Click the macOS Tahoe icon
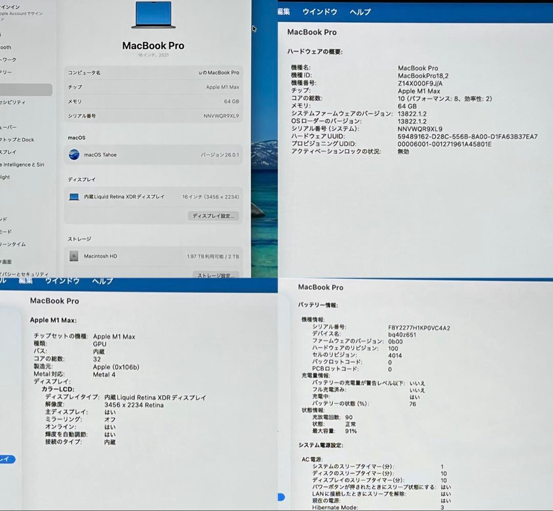The height and width of the screenshot is (511, 553). pos(74,155)
